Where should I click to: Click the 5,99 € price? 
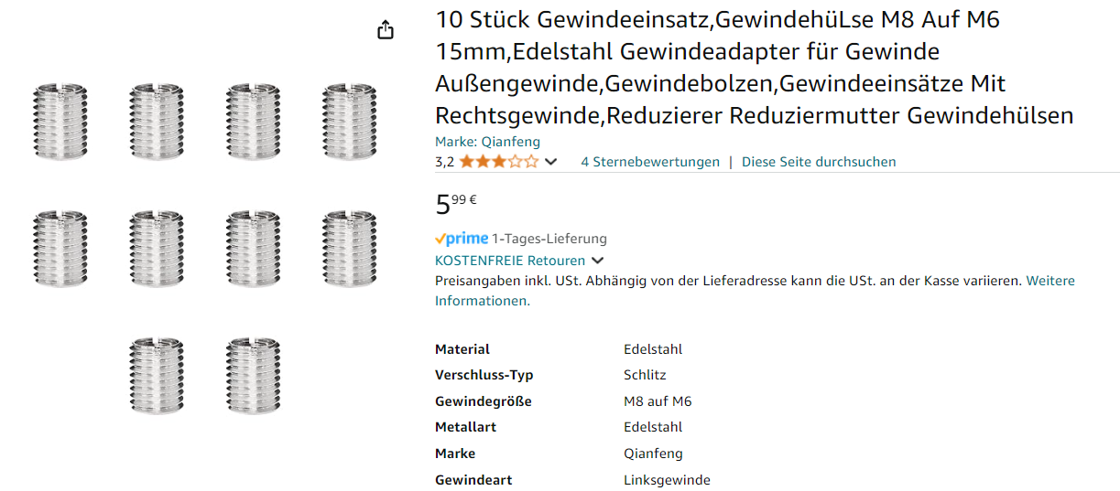(x=456, y=204)
